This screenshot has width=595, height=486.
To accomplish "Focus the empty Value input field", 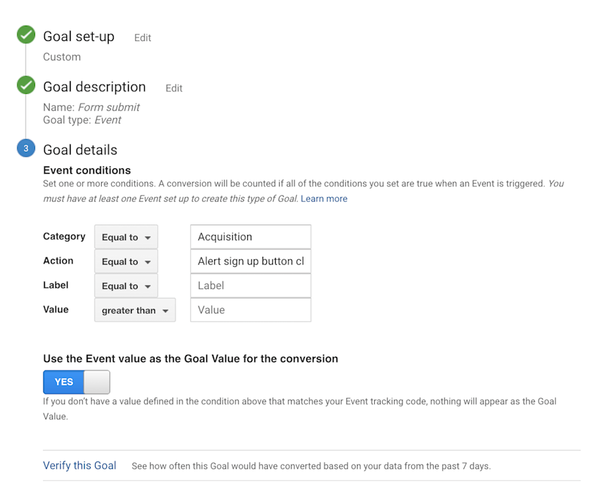I will pyautogui.click(x=251, y=310).
